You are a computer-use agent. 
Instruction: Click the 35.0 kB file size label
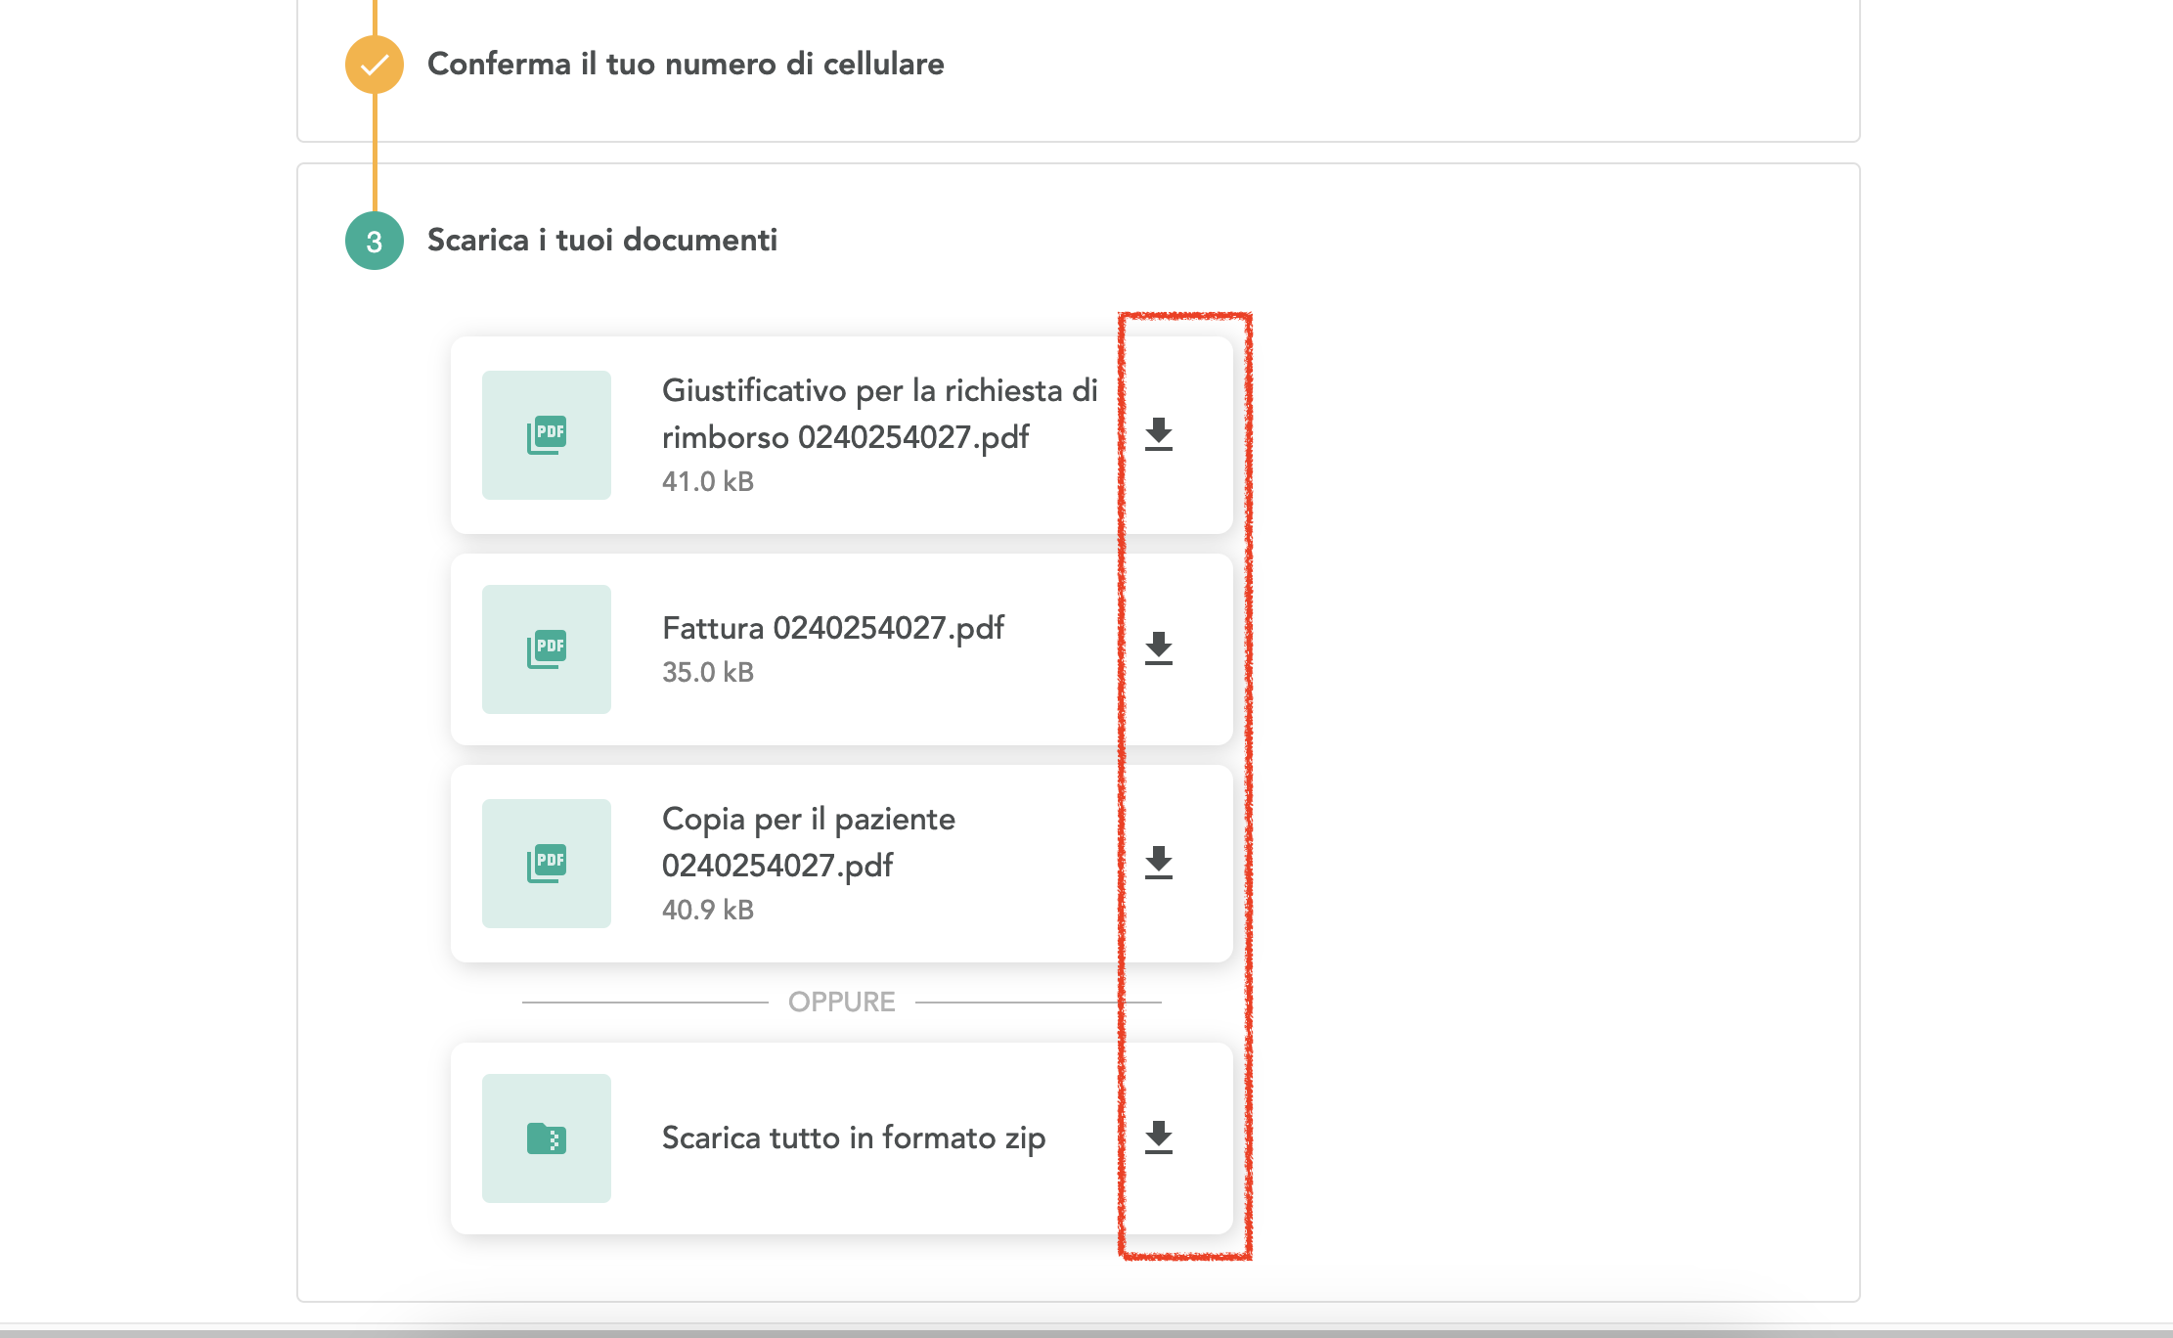pos(708,673)
